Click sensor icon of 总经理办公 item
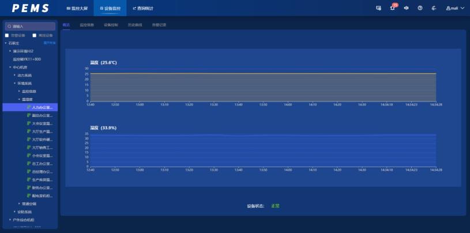 [x=29, y=172]
